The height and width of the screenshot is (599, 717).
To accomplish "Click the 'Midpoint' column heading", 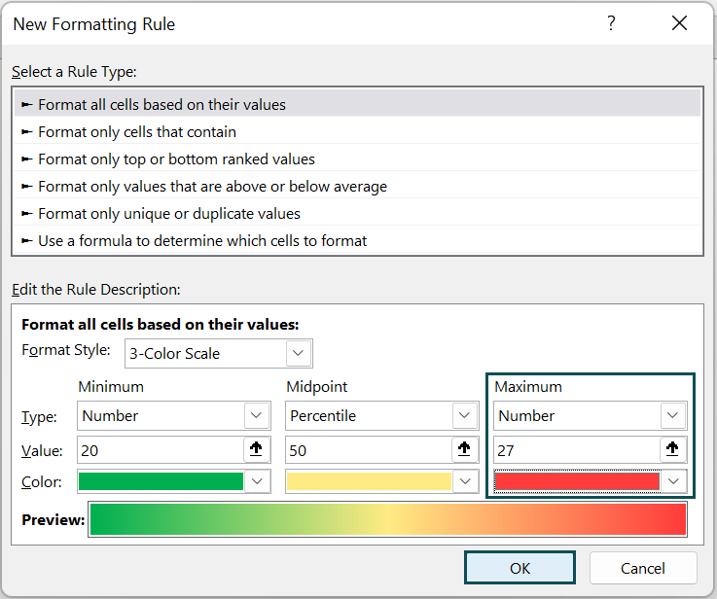I will pyautogui.click(x=317, y=387).
